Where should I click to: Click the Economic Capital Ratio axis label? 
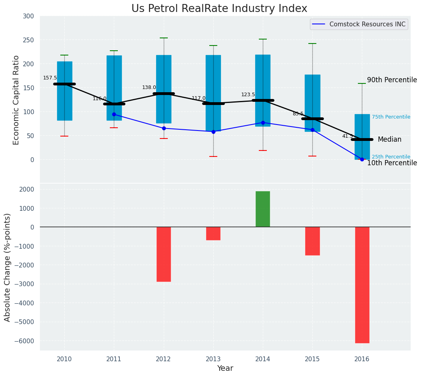(16, 100)
